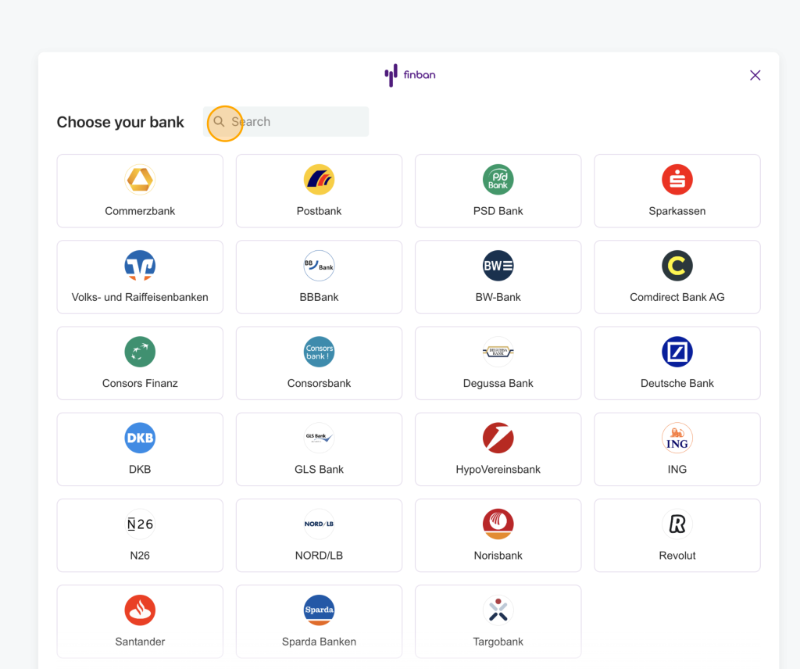Pick the Targobank option
This screenshot has height=669, width=800.
(498, 621)
